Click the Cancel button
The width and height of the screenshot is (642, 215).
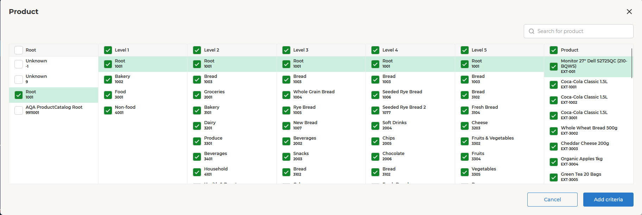coord(552,200)
